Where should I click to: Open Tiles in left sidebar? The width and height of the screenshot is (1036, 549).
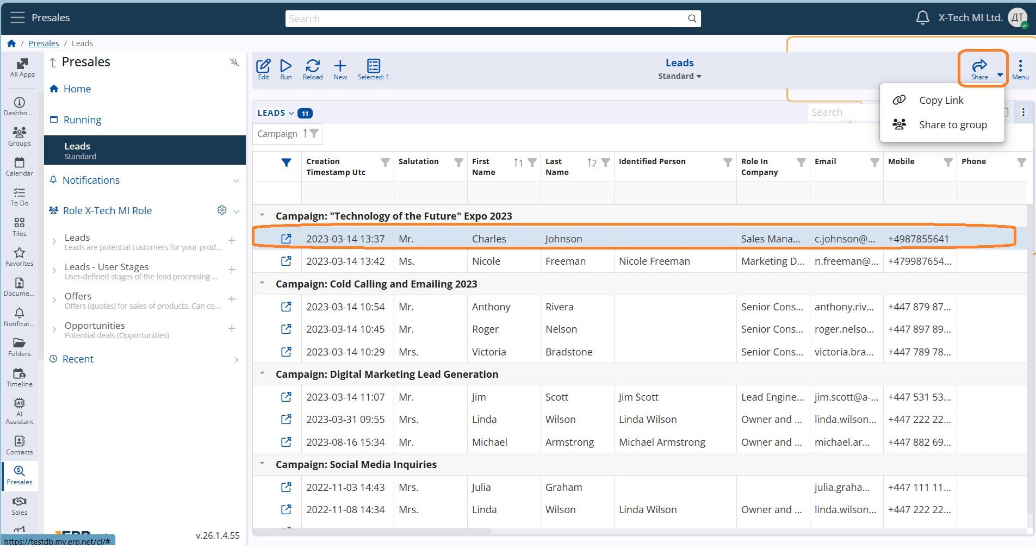tap(20, 227)
